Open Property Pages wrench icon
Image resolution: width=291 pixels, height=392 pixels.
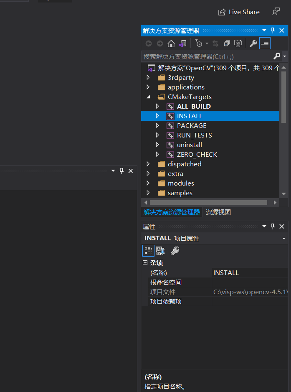click(x=175, y=250)
